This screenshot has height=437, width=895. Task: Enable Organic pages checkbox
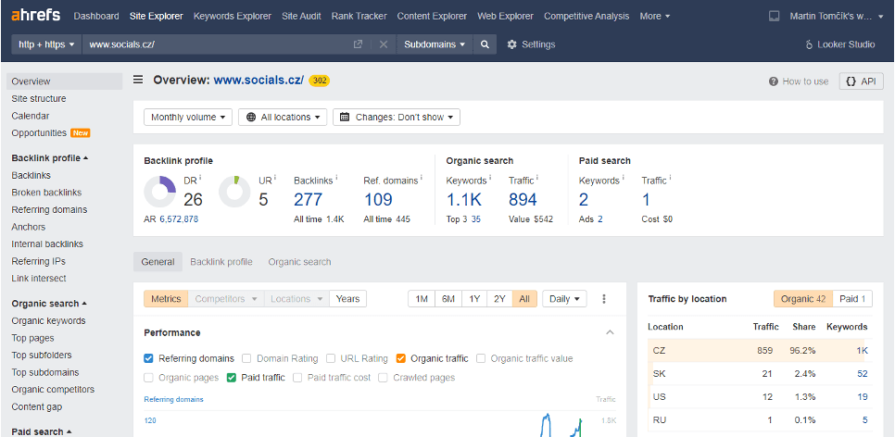pos(149,377)
